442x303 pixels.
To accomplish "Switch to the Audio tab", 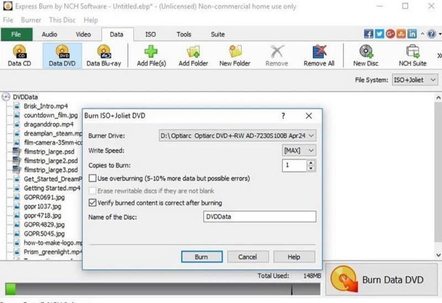I will coord(49,34).
